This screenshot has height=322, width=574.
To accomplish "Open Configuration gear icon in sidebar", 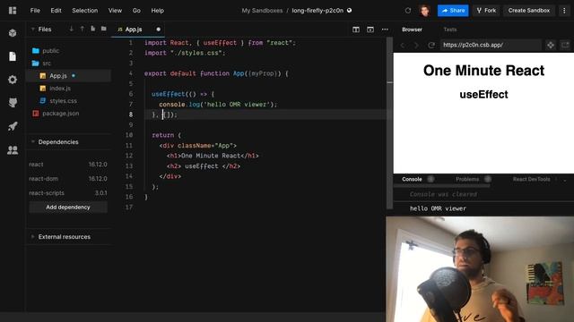I will tap(13, 80).
